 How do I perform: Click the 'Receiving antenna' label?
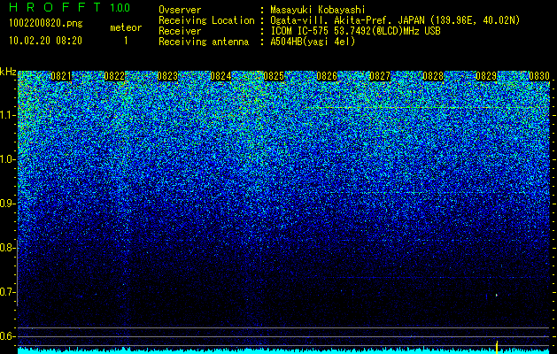click(x=204, y=42)
